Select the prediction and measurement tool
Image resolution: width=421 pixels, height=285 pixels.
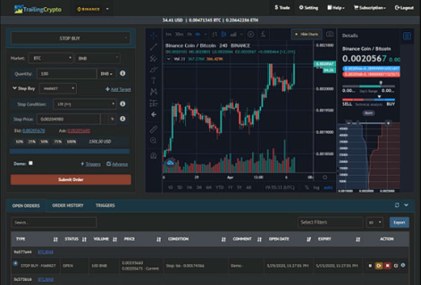(x=154, y=103)
